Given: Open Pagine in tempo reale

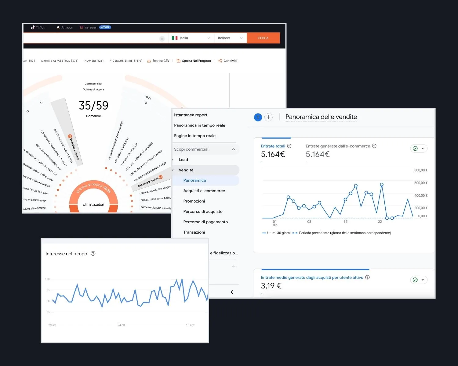Looking at the screenshot, I should coord(195,136).
